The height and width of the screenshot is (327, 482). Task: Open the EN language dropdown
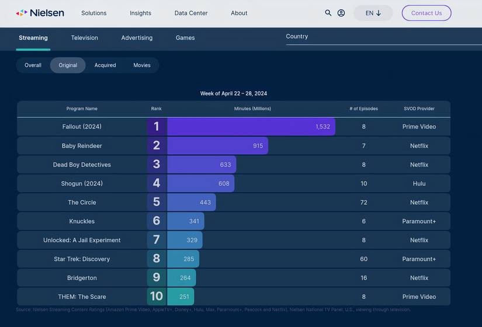coord(373,13)
